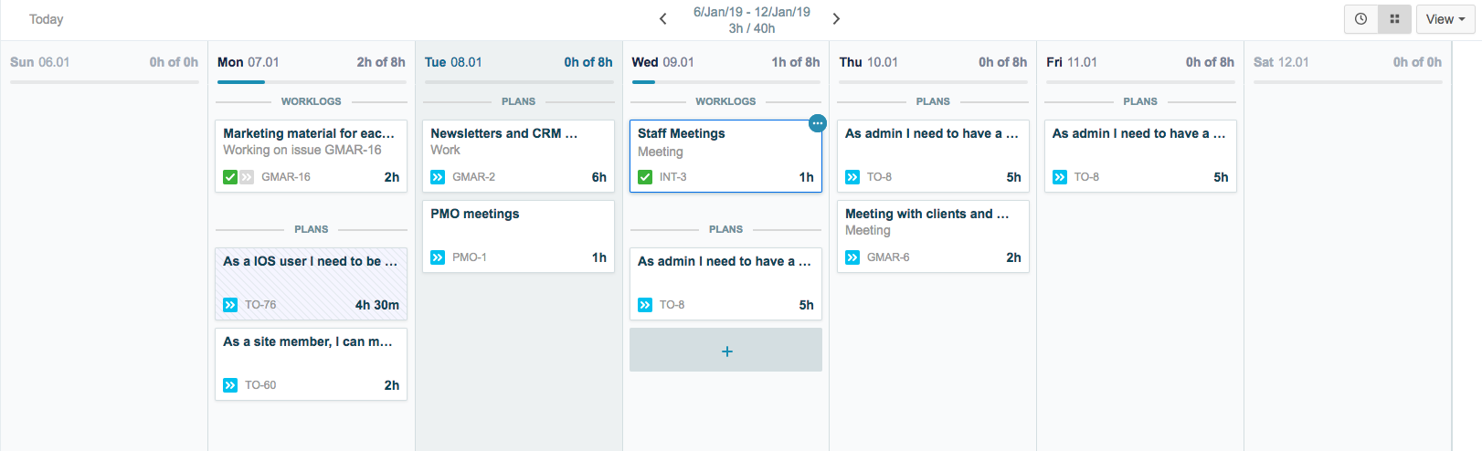
Task: Go to the previous week with left chevron
Action: [663, 19]
